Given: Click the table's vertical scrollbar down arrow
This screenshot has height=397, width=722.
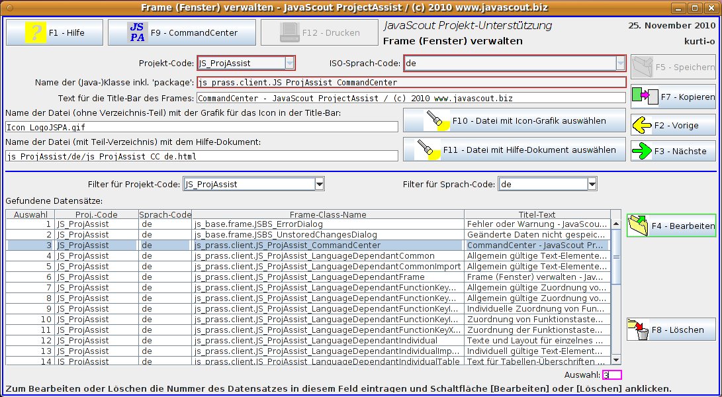Looking at the screenshot, I should (615, 359).
